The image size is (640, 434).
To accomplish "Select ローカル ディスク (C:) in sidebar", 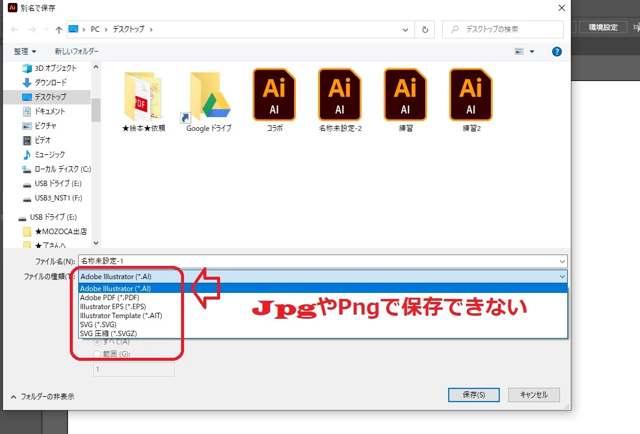I will pyautogui.click(x=57, y=169).
